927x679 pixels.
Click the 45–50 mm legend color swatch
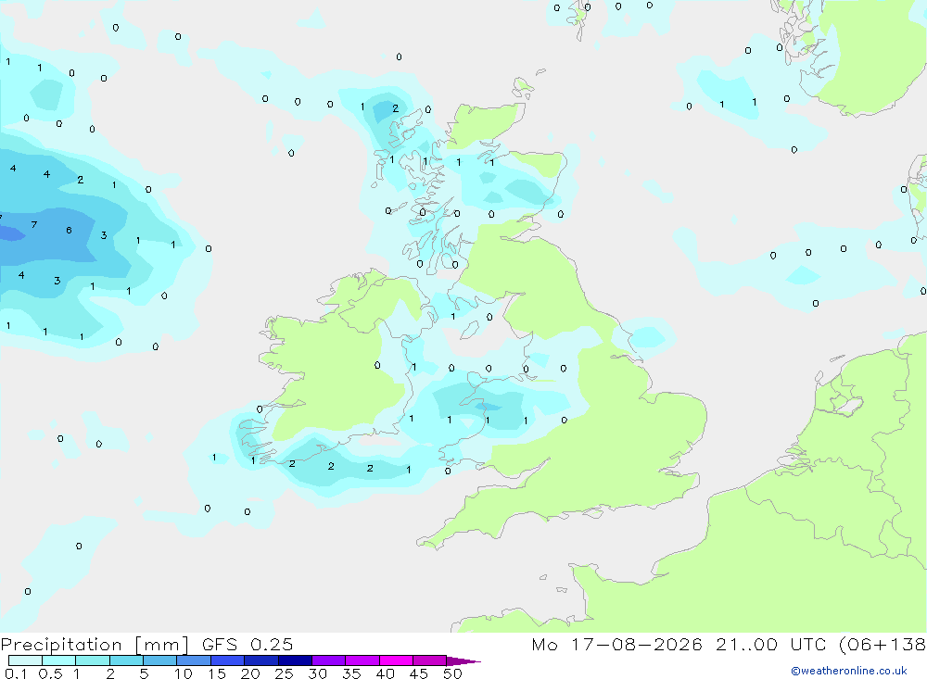pyautogui.click(x=429, y=660)
